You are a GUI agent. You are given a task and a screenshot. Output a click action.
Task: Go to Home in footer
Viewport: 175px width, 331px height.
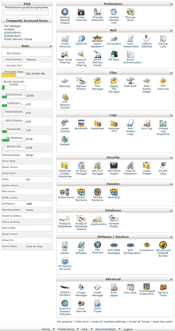point(46,329)
